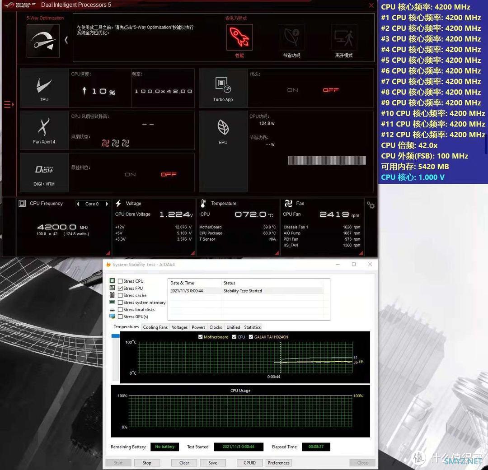Uncheck CPU in the temperature graph
Viewport: 488px width, 470px height.
point(234,337)
